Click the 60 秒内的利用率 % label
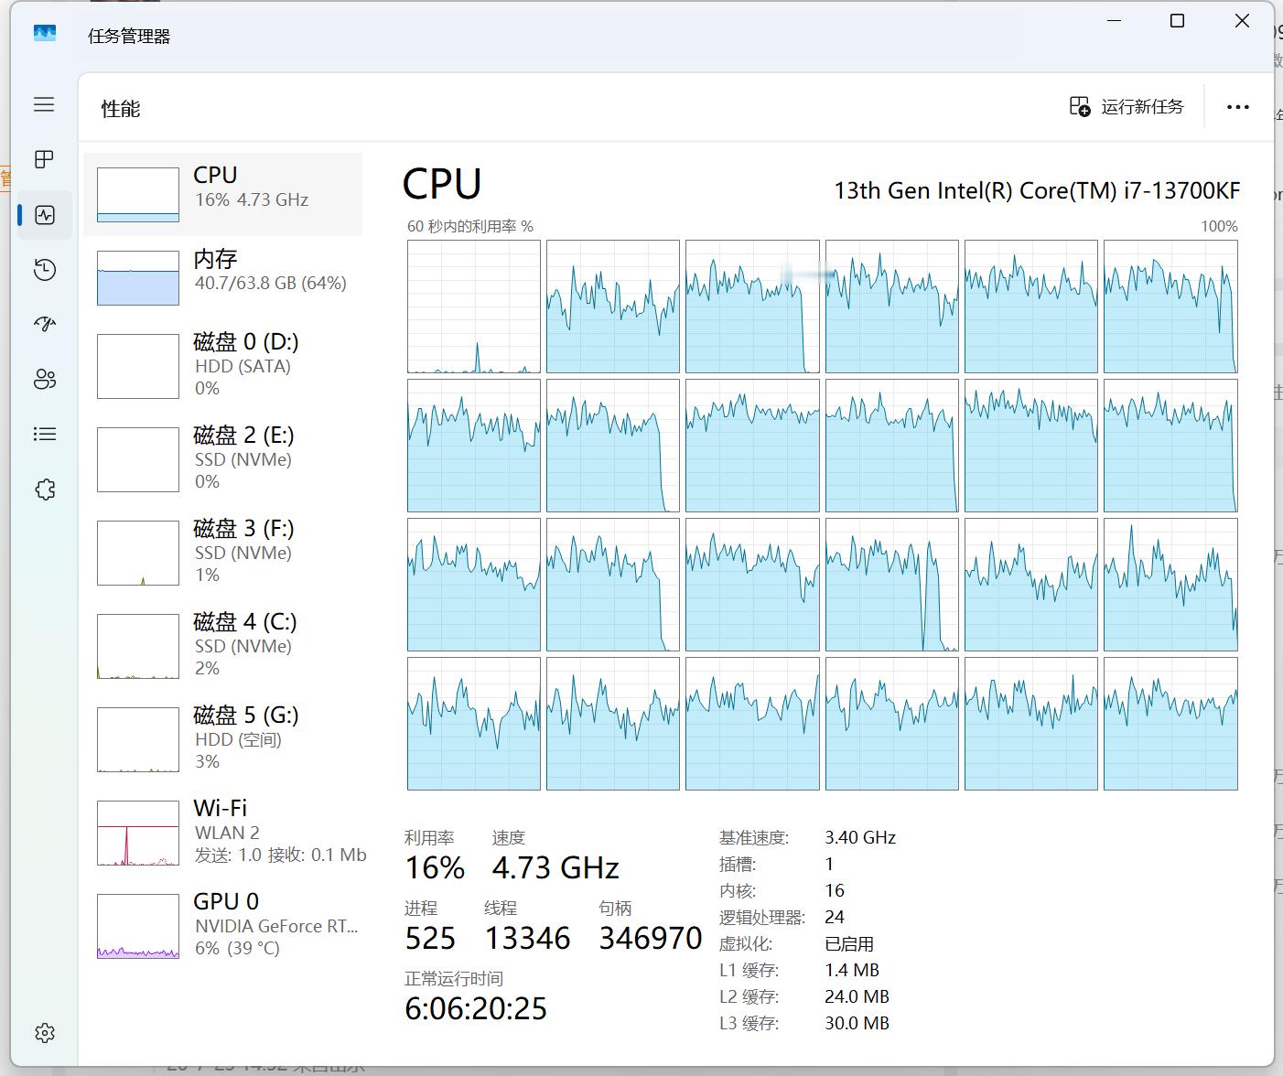 pyautogui.click(x=470, y=226)
